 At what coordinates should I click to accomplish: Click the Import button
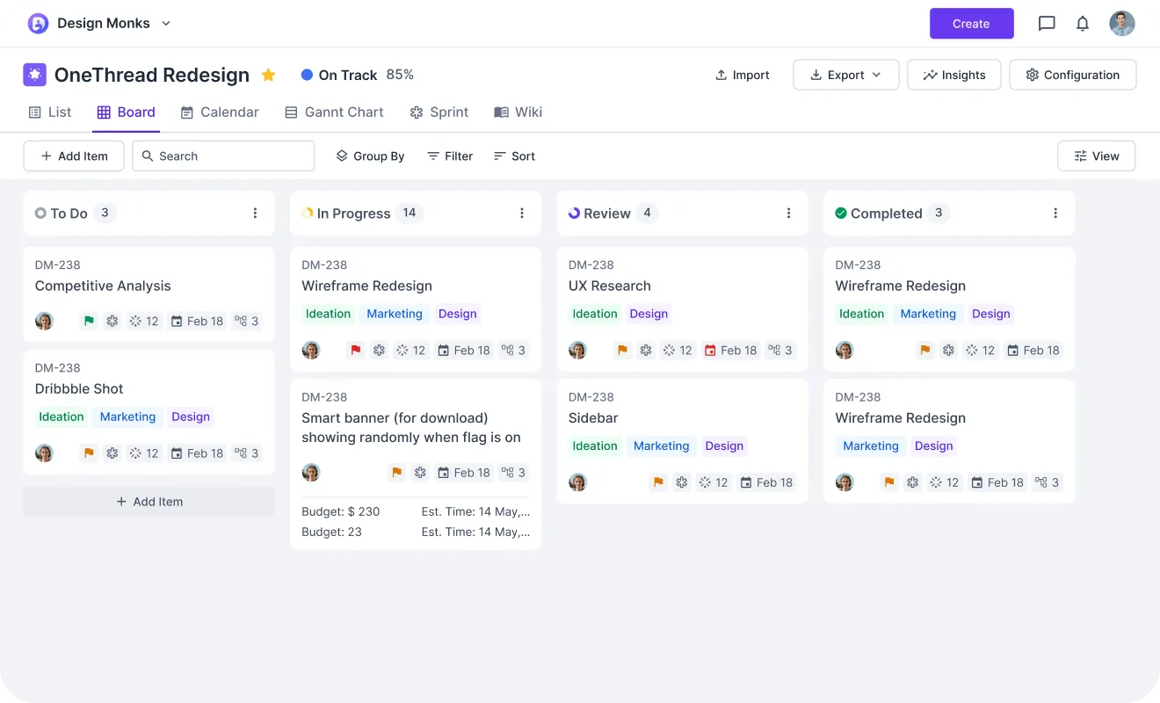743,75
